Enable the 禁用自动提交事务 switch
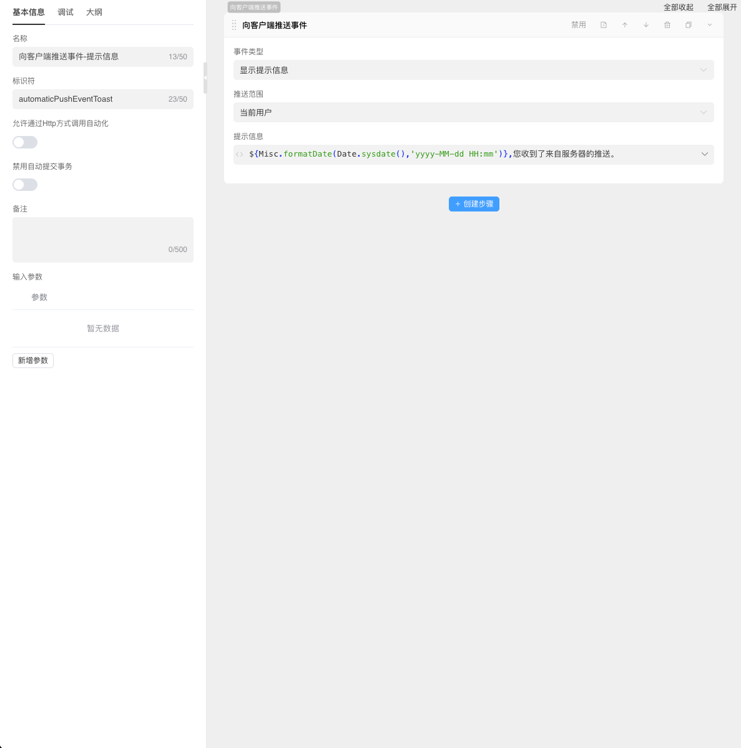741x748 pixels. coord(25,185)
